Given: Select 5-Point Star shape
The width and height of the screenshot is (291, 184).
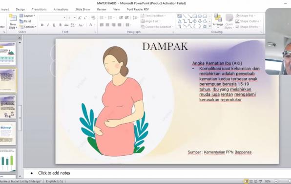Looking at the screenshot, I should tap(205, 26).
